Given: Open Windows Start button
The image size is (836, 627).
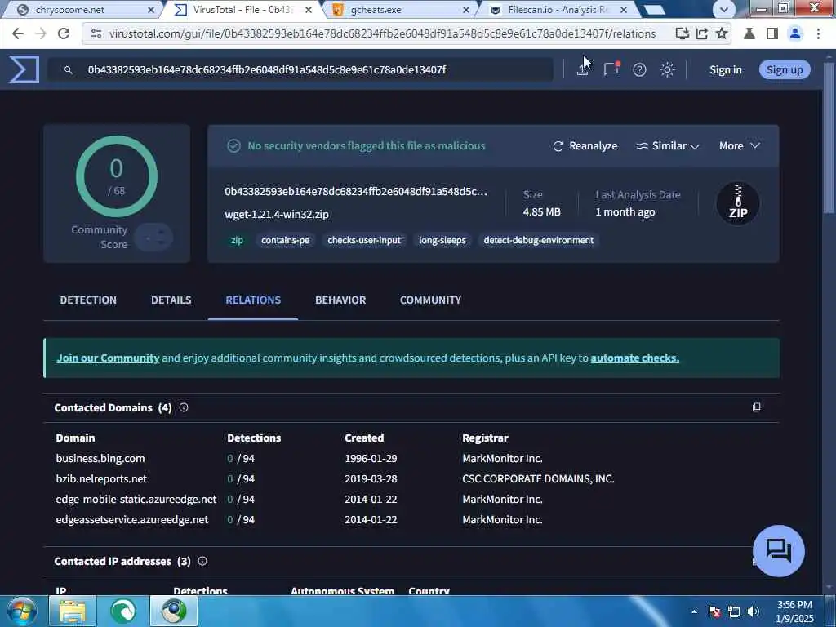Looking at the screenshot, I should pyautogui.click(x=20, y=611).
